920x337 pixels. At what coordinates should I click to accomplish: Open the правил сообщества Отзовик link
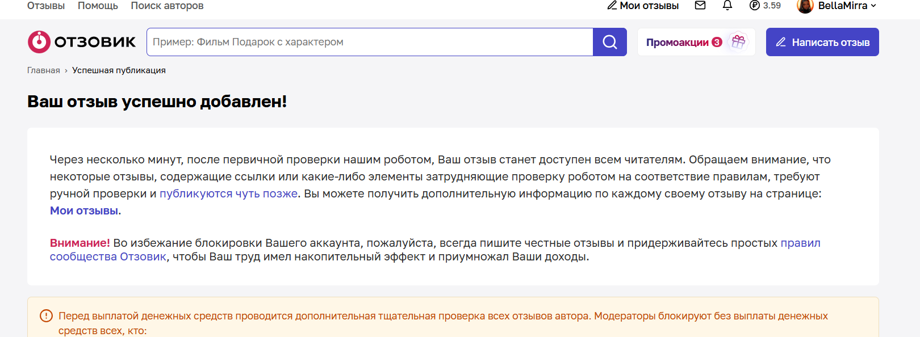coord(800,243)
